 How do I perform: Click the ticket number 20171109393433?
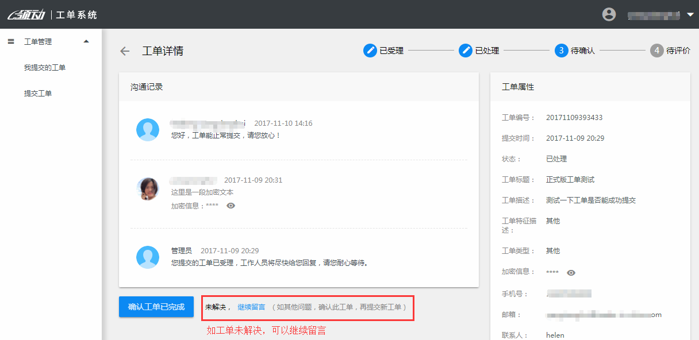(574, 118)
